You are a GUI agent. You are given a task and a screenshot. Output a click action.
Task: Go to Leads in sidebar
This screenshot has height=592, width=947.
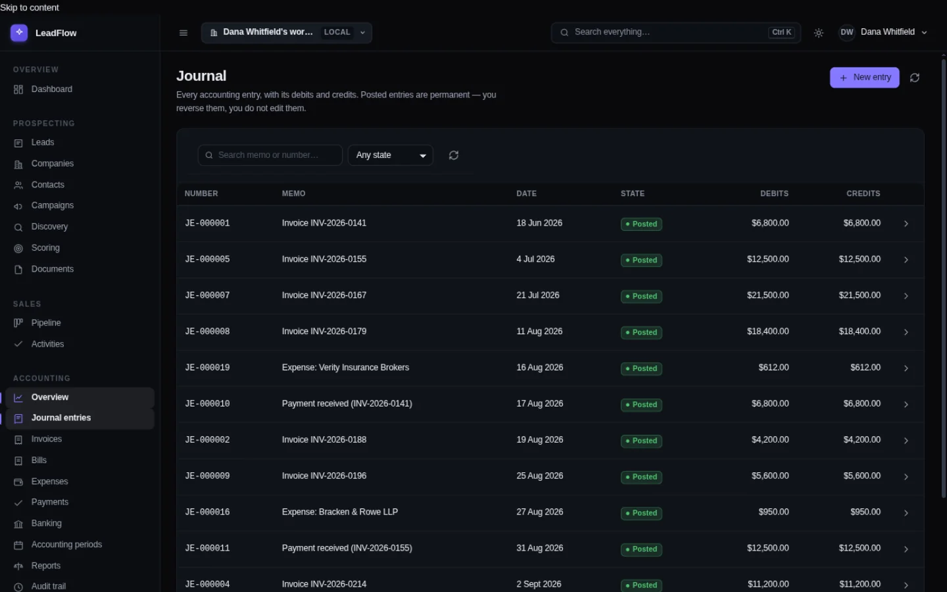[x=79, y=143]
